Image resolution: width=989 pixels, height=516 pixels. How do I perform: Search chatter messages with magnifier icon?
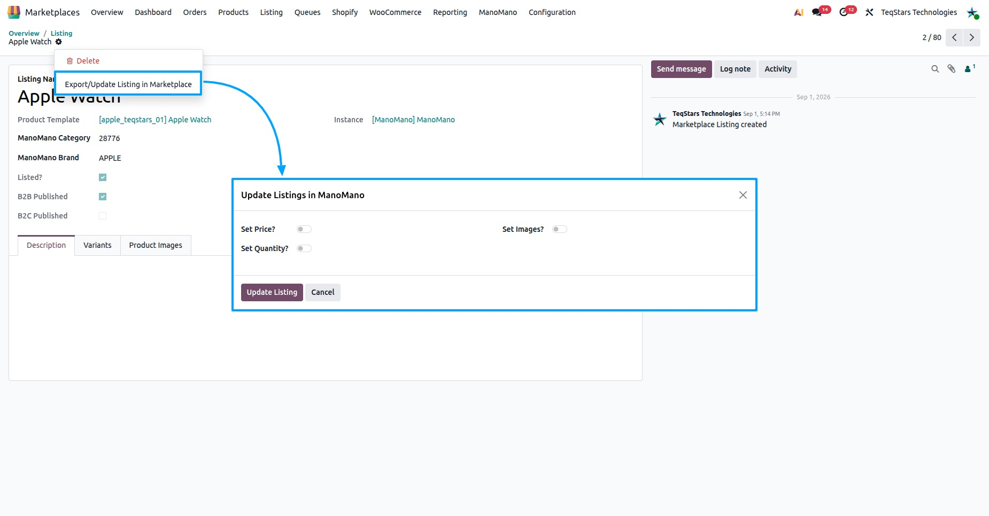[x=935, y=69]
